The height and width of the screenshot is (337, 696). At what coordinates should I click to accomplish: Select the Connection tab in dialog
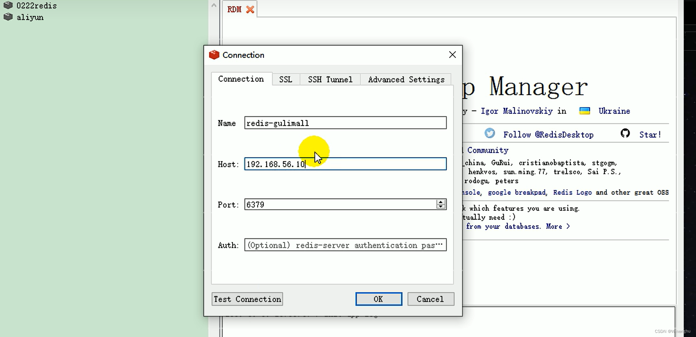point(241,79)
